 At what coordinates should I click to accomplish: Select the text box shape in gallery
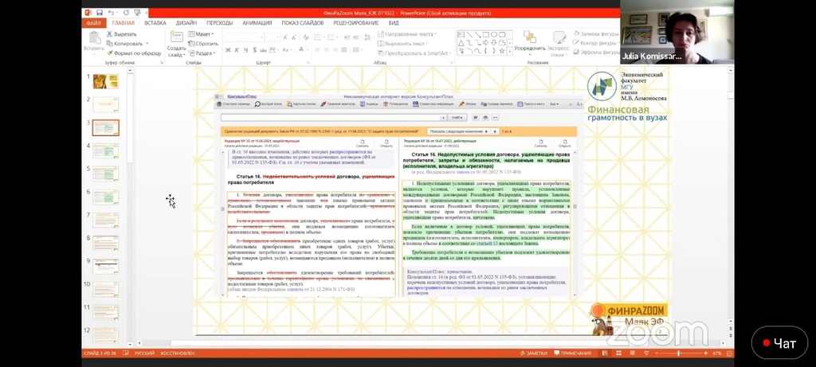[461, 35]
